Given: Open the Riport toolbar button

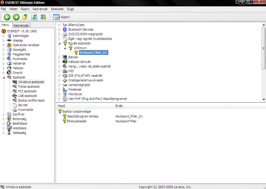Looking at the screenshot, I should point(61,17).
